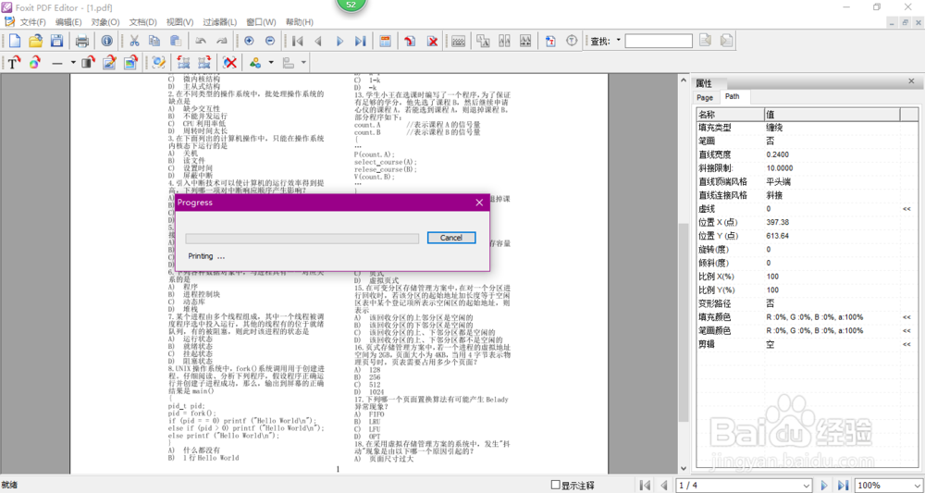Click the document vertical scrollbar
Viewport: 925px width, 493px height.
684,274
